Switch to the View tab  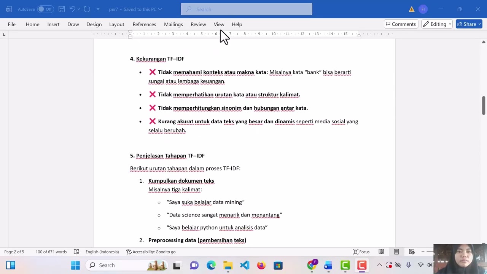219,24
